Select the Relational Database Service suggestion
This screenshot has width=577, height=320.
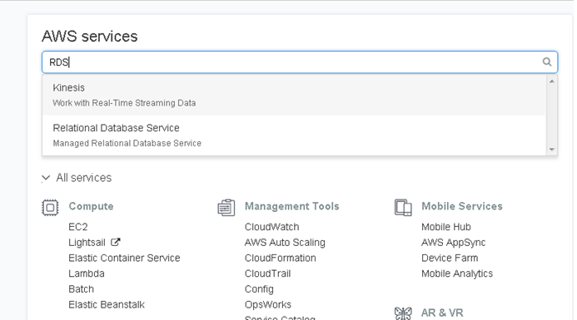(x=294, y=135)
